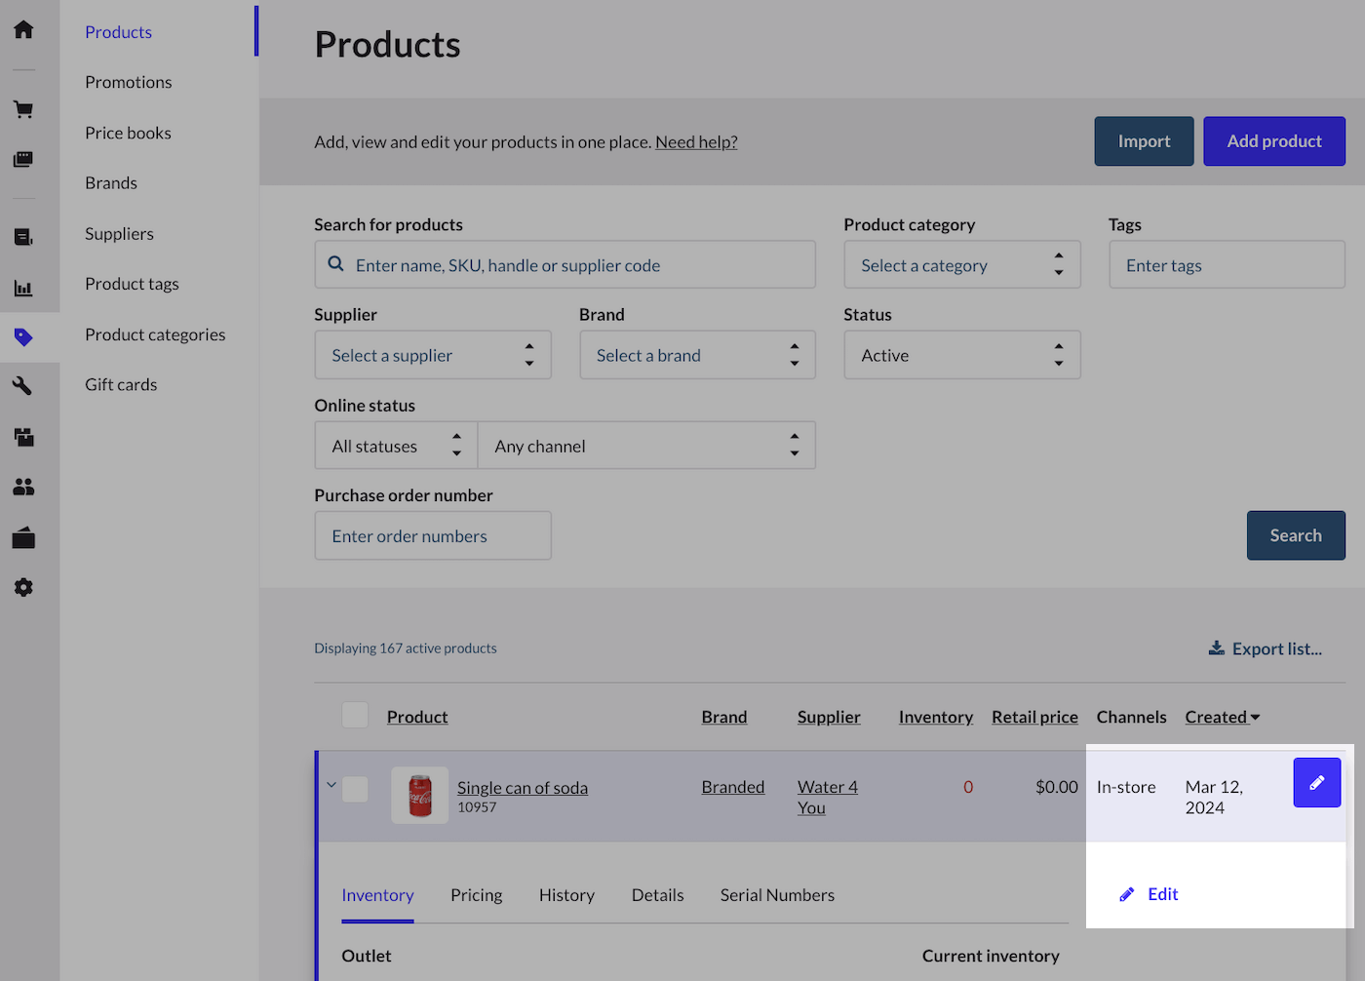Select Product categories in side menu
Viewport: 1365px width, 981px height.
(x=155, y=334)
